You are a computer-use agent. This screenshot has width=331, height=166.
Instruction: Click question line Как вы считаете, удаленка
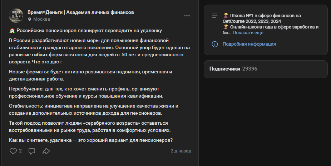point(91,140)
